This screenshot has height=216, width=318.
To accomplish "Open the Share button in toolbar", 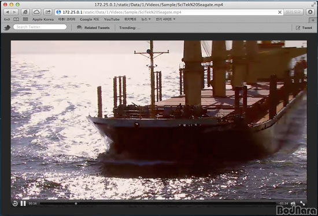I will [x=48, y=12].
